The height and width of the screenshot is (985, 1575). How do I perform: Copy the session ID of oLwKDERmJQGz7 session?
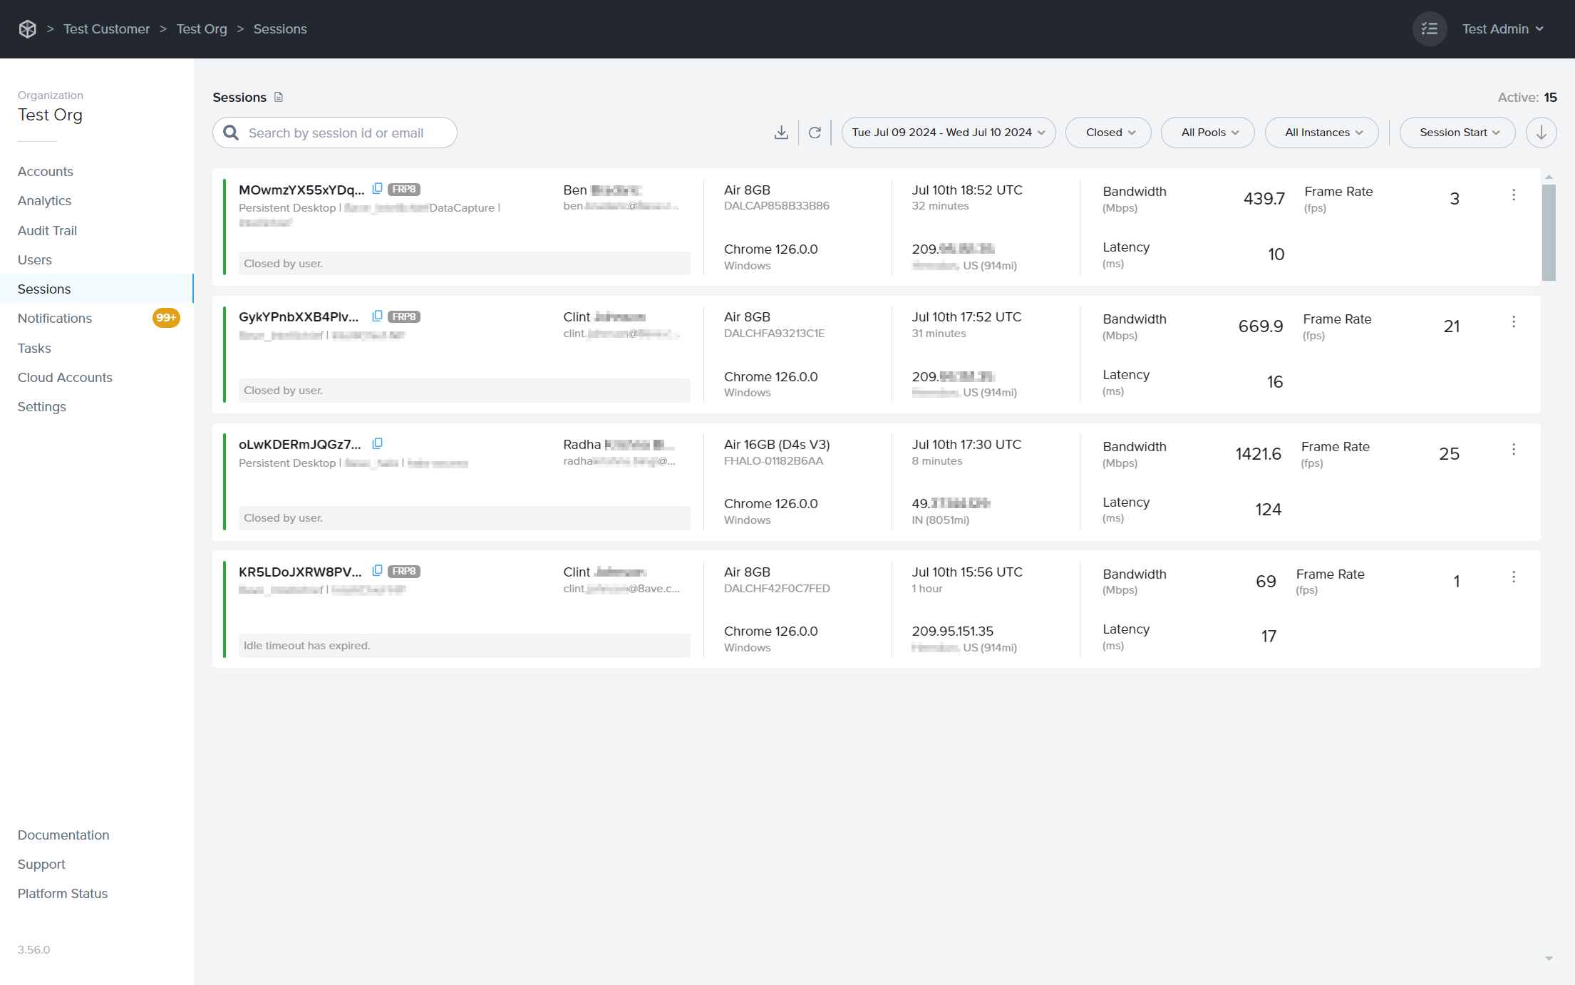[377, 443]
